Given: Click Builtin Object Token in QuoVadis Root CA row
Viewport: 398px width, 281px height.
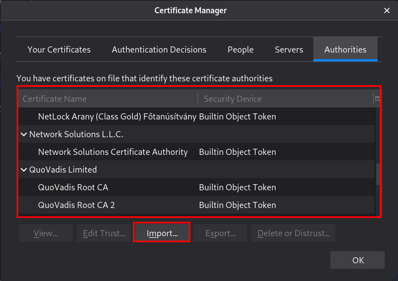Looking at the screenshot, I should tap(237, 187).
